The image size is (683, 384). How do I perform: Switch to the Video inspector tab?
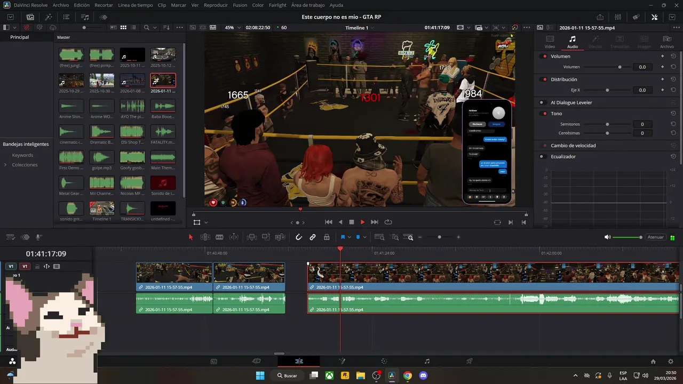[550, 42]
